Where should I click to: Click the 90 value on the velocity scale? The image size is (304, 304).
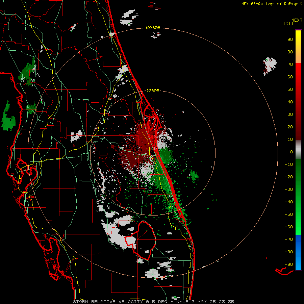coord(290,40)
